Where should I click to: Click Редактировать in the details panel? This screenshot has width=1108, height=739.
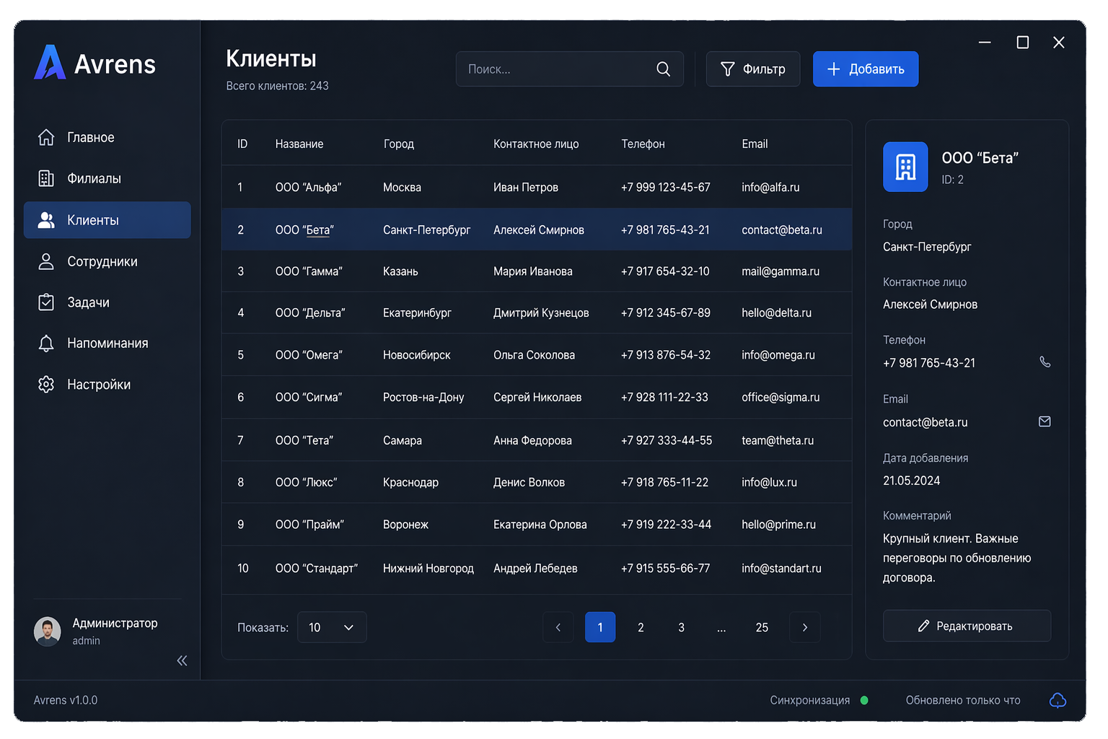(967, 626)
